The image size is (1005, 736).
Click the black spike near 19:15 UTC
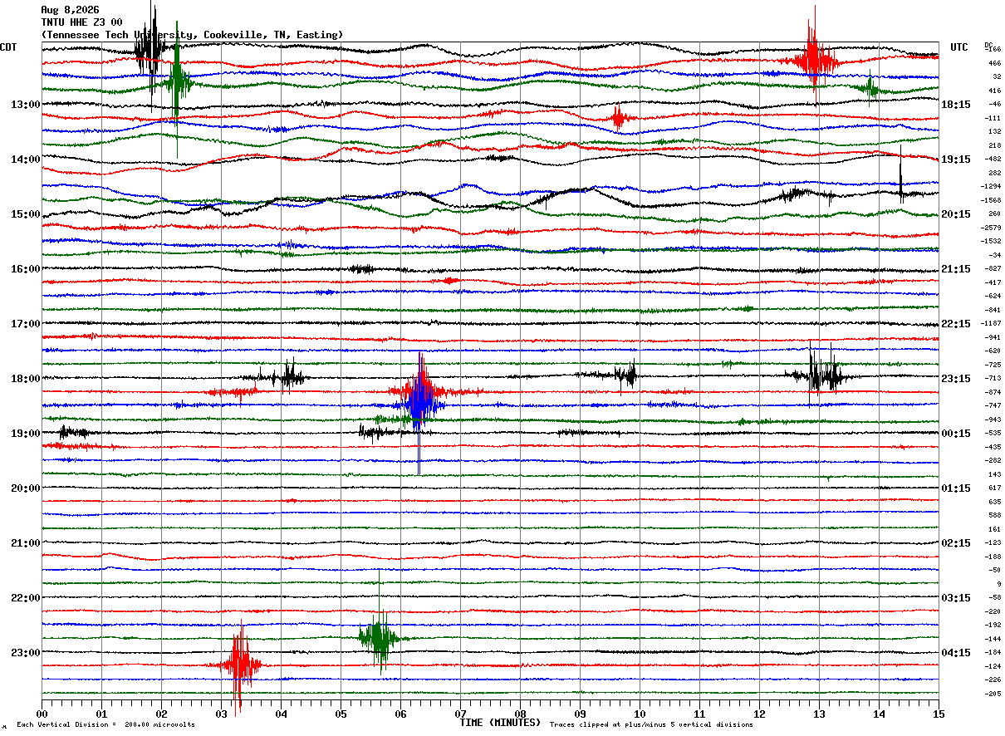901,176
